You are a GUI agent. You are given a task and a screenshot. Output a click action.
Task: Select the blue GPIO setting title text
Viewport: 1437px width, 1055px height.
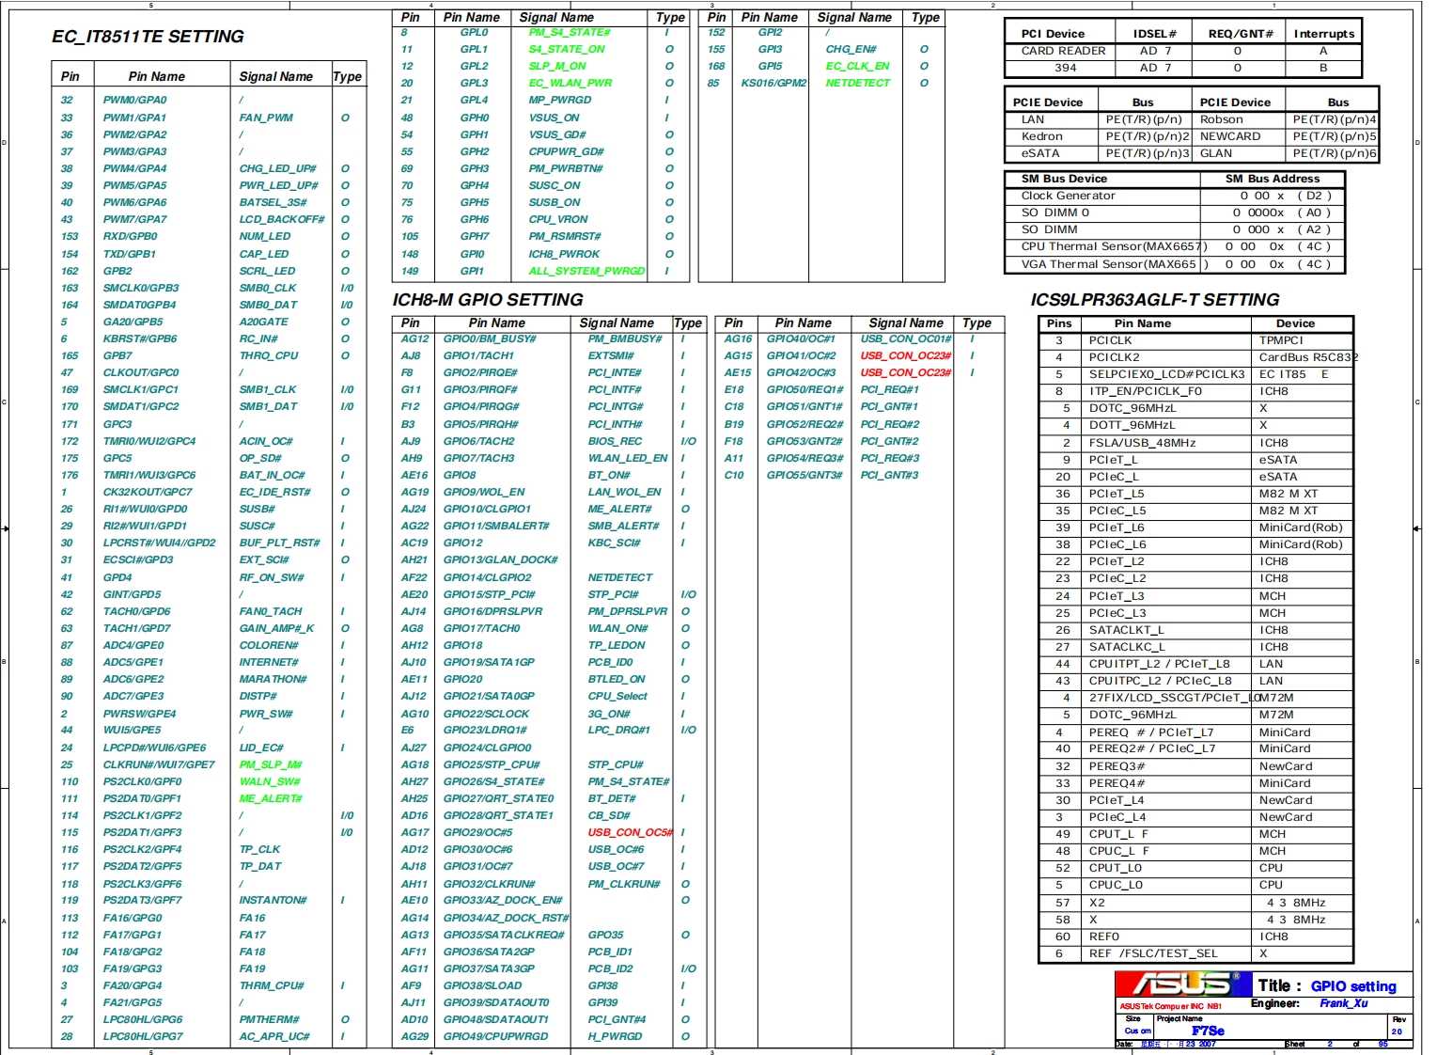tap(1352, 986)
